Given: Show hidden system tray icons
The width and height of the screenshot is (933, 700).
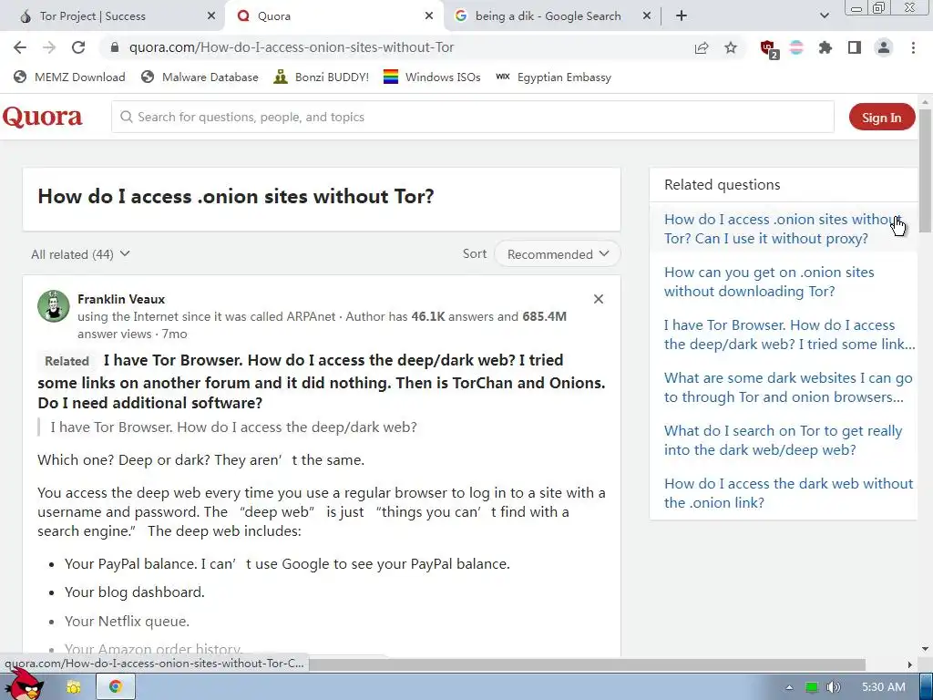Looking at the screenshot, I should tap(789, 687).
